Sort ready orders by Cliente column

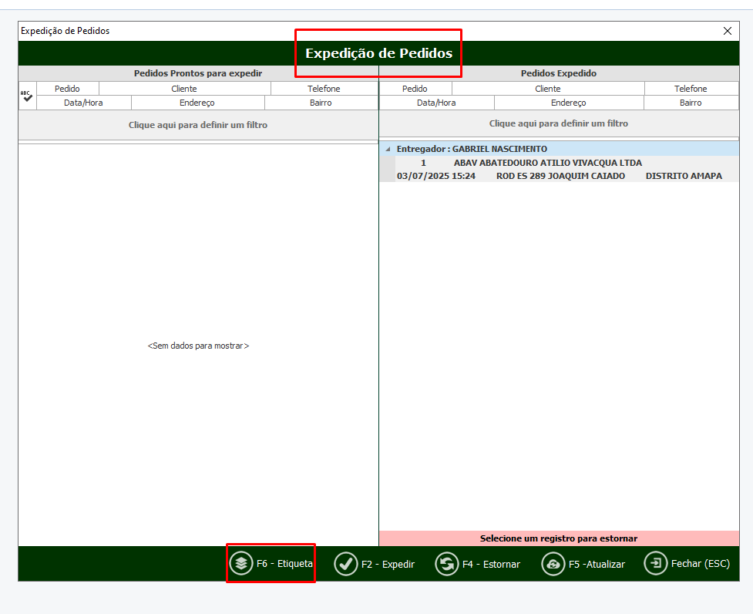tap(184, 89)
